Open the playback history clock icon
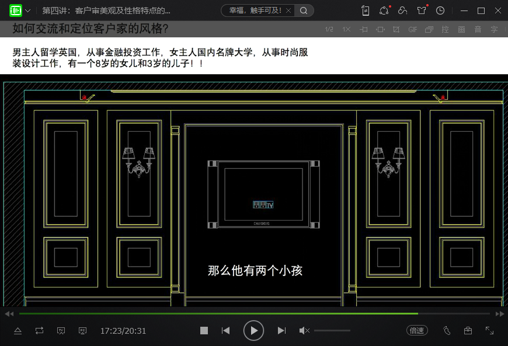508x346 pixels. (x=440, y=11)
